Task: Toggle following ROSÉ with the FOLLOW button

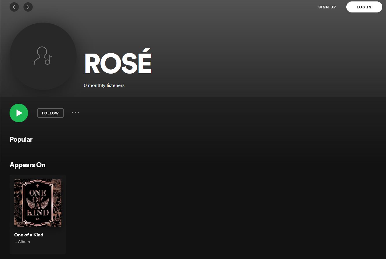Action: (x=50, y=113)
